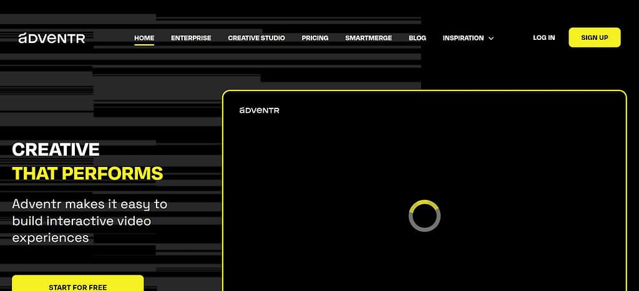Open the Home nav item
The width and height of the screenshot is (639, 291).
click(144, 38)
